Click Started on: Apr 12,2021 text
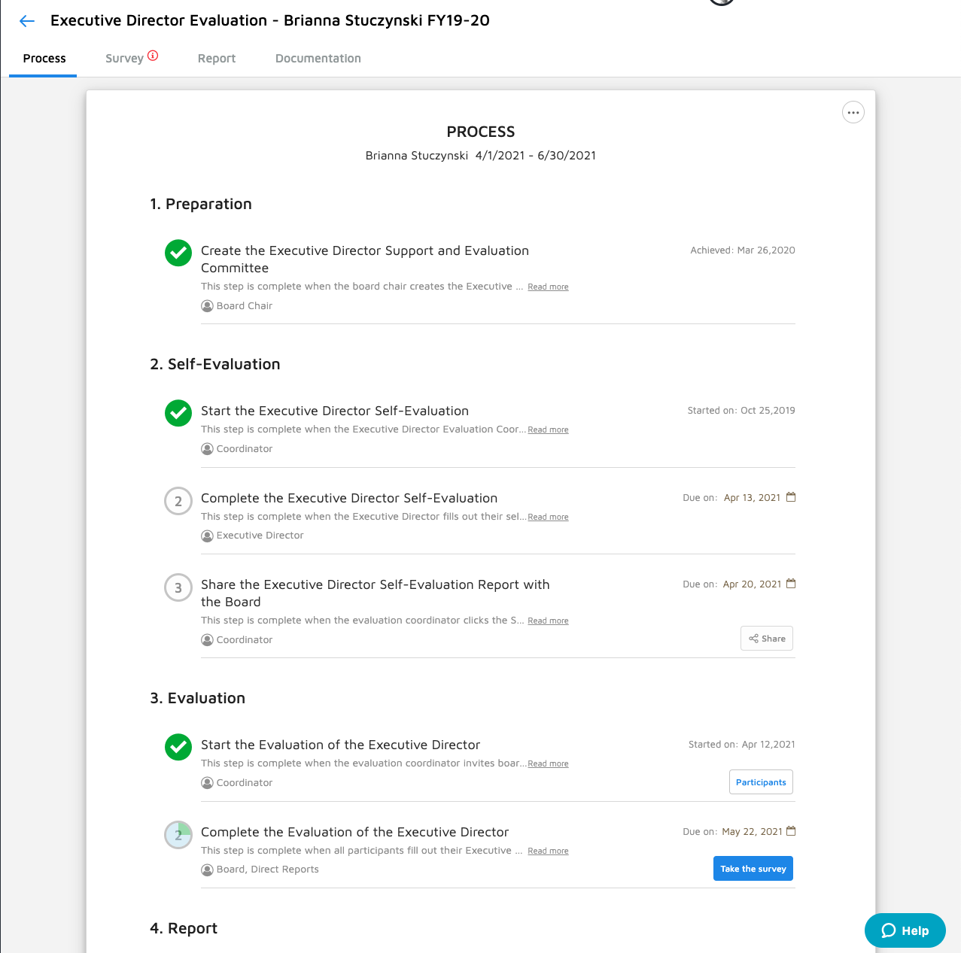The width and height of the screenshot is (961, 953). click(x=742, y=745)
